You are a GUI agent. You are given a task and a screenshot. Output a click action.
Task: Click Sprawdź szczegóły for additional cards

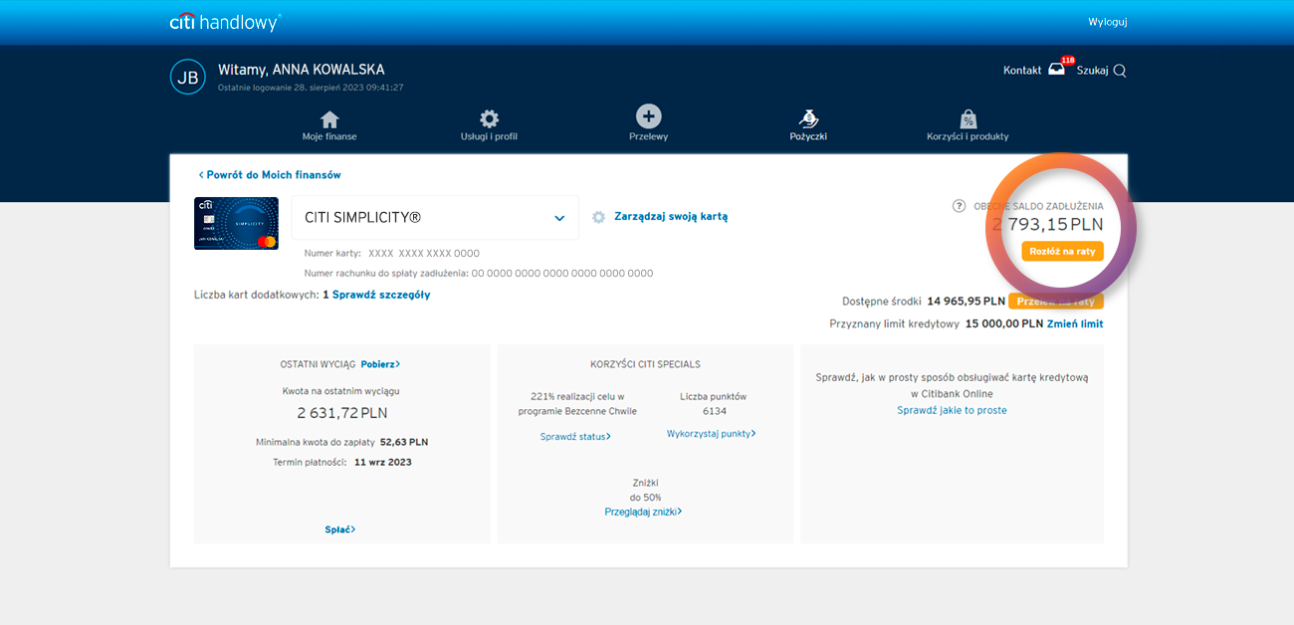point(381,295)
